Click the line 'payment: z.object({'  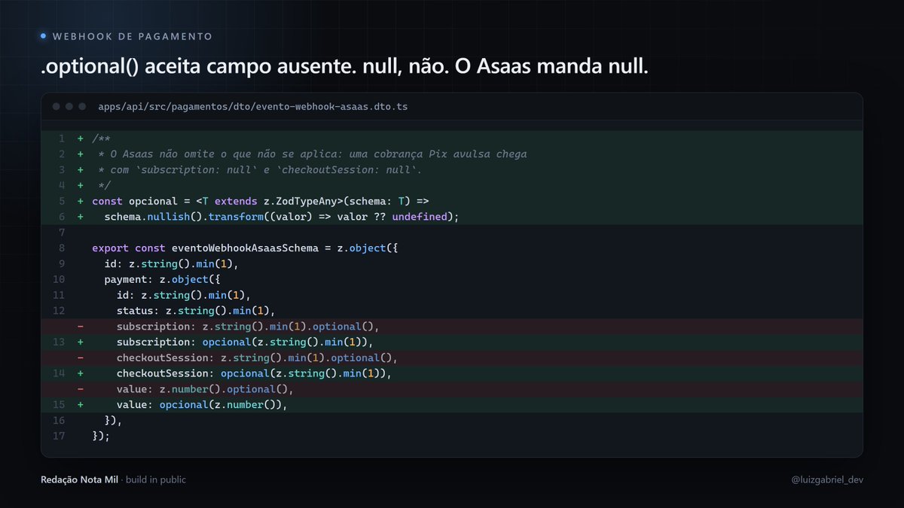pyautogui.click(x=161, y=280)
